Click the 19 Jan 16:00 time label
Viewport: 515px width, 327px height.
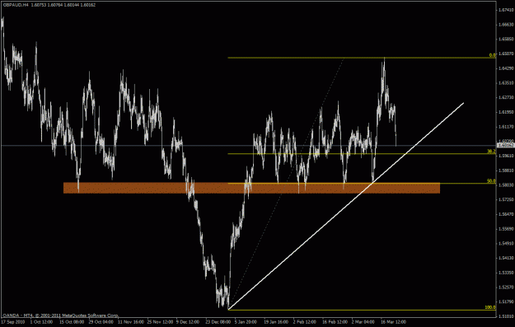[x=276, y=322]
